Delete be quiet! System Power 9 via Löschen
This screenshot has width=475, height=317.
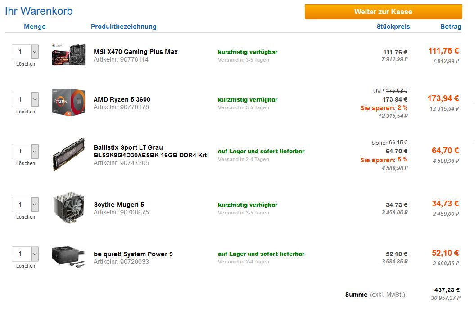click(x=26, y=266)
